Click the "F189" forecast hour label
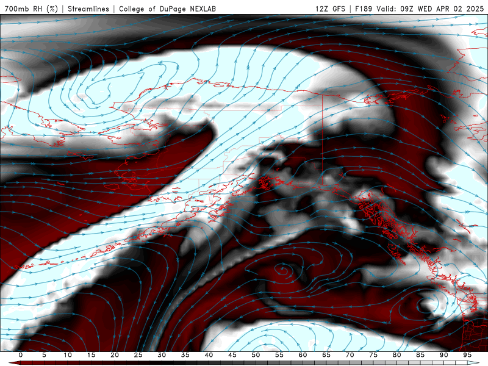The height and width of the screenshot is (366, 488). click(364, 9)
